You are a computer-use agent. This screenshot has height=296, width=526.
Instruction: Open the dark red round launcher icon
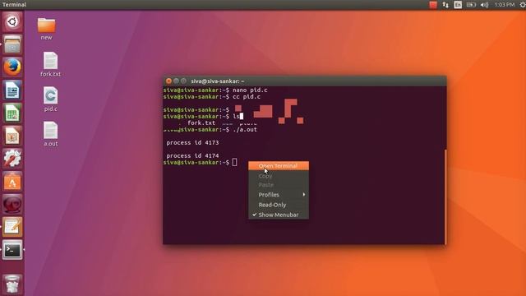click(x=12, y=204)
